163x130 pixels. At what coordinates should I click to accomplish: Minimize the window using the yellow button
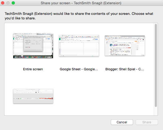point(8,3)
